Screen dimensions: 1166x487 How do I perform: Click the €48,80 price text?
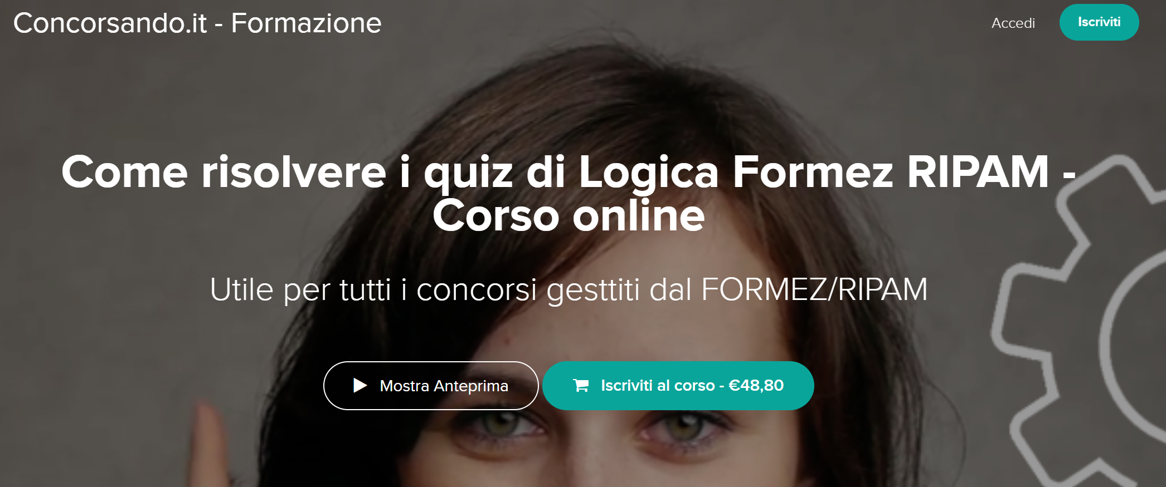(756, 385)
